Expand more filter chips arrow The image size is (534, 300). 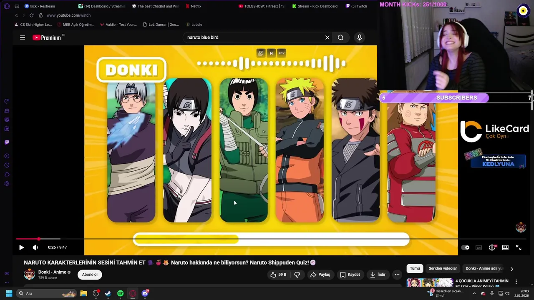click(x=512, y=269)
